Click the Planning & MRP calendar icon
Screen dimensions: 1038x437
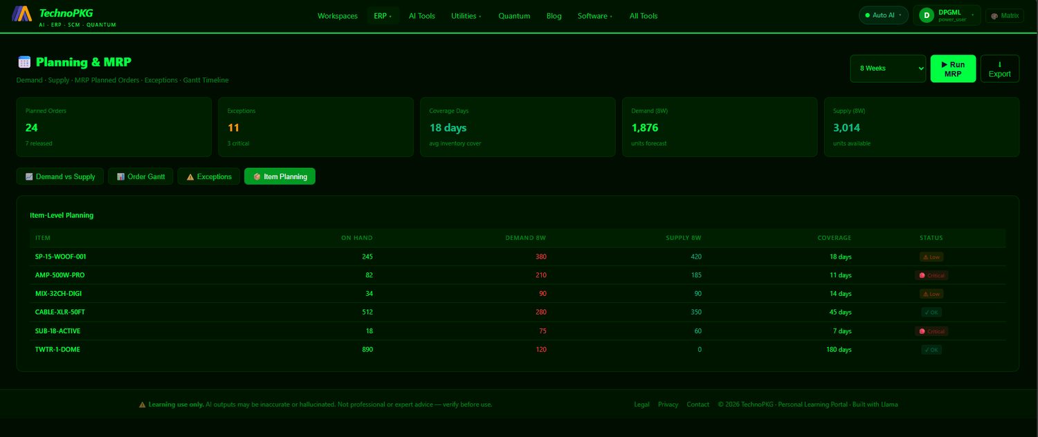[x=24, y=62]
